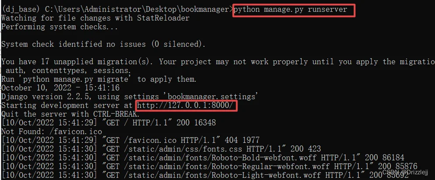Click the 'Watching for file changes with StatReloader' line

pos(95,18)
